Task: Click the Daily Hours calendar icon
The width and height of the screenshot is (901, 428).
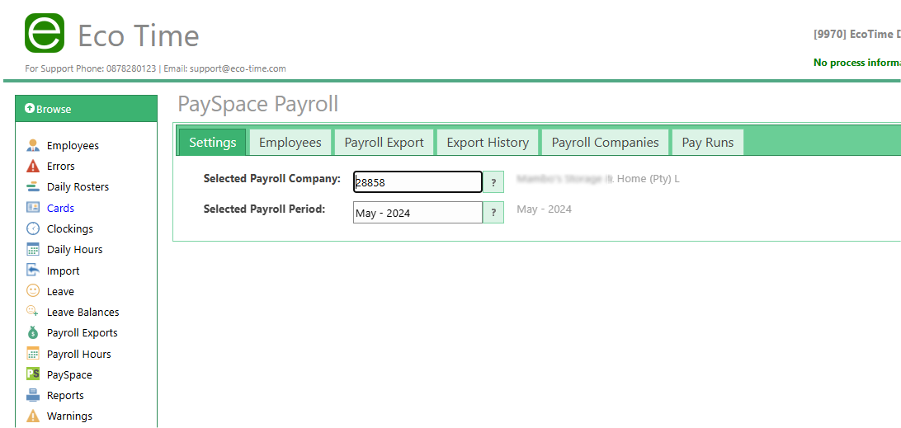Action: click(x=33, y=249)
